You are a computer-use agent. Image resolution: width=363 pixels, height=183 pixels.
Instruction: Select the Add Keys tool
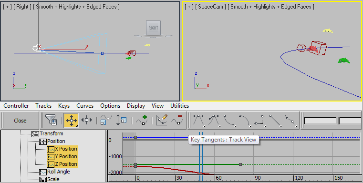click(x=142, y=120)
